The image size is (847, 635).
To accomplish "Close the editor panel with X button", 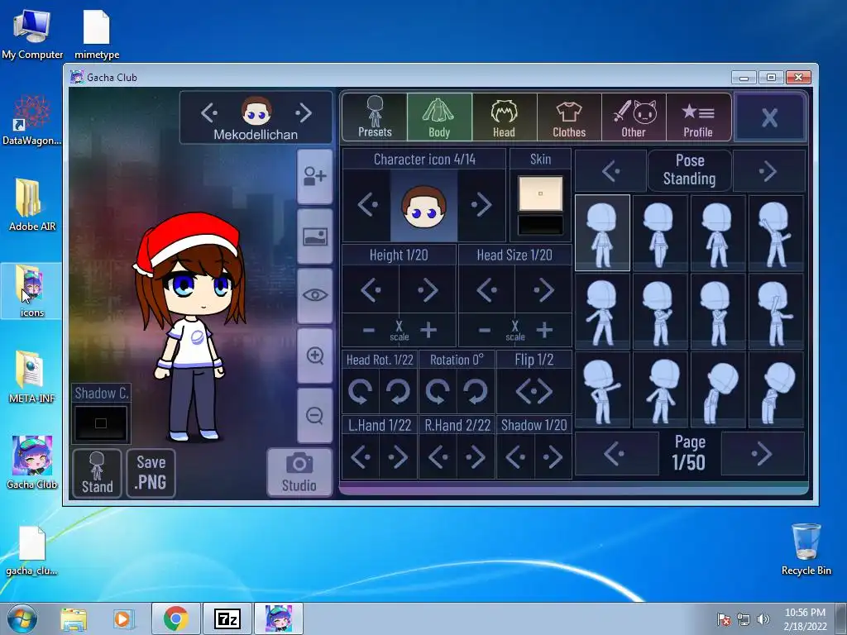I will tap(770, 117).
